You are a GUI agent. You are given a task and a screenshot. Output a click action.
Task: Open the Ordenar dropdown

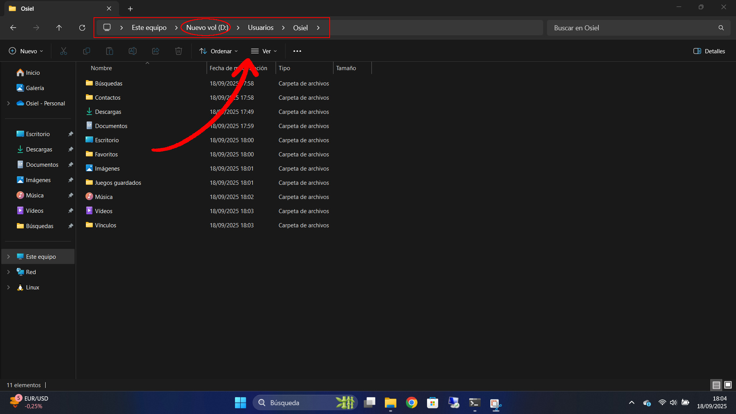(219, 51)
